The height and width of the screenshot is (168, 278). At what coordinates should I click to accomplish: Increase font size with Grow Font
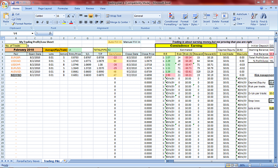[x=68, y=16]
